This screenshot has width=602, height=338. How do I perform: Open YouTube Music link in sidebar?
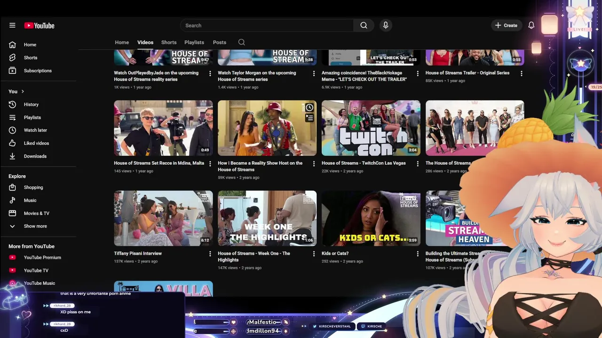coord(40,283)
